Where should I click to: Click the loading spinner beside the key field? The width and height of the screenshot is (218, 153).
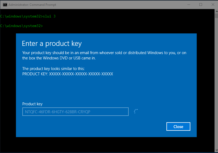coord(136,111)
